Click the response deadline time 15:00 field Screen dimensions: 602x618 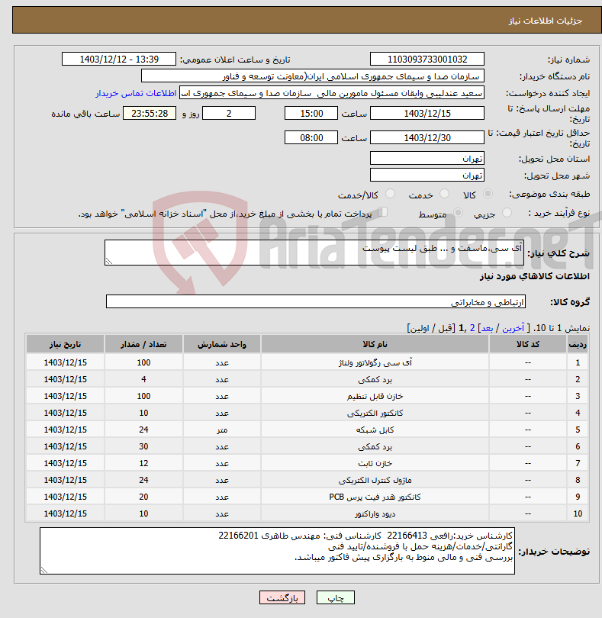(311, 114)
